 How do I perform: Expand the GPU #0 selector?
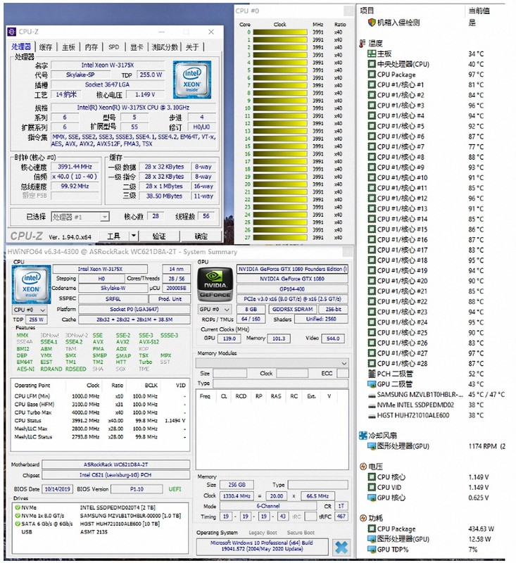[x=215, y=309]
